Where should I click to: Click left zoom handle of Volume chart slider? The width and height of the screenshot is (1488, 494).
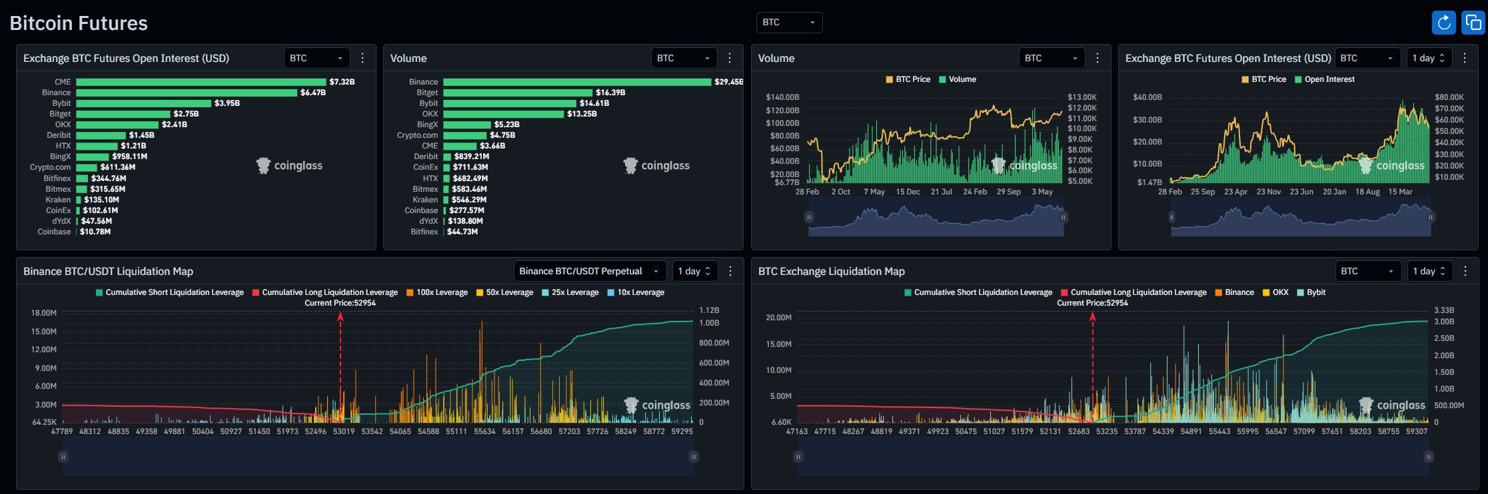(x=809, y=217)
